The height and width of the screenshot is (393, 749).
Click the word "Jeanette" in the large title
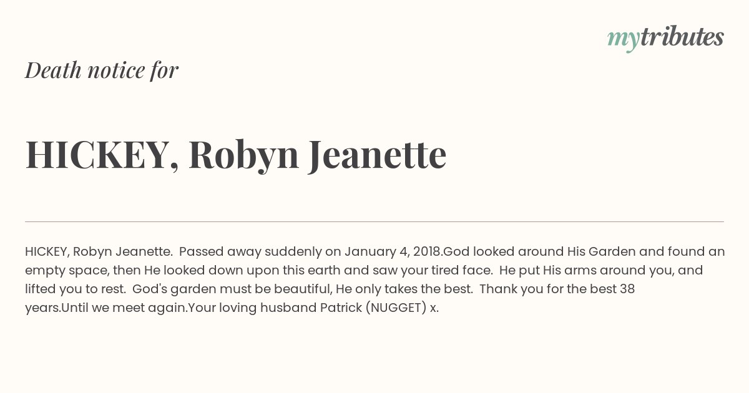378,154
